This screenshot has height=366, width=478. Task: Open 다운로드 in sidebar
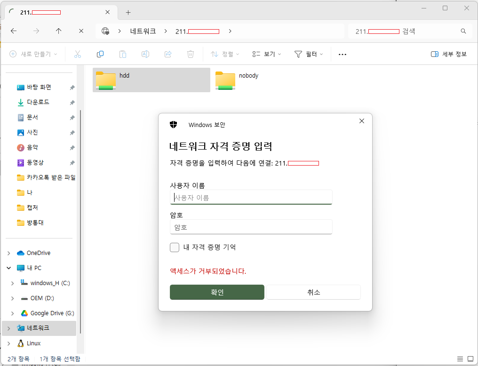click(x=38, y=102)
